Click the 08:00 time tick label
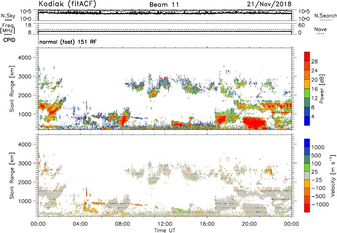This screenshot has width=337, height=233. (x=123, y=224)
